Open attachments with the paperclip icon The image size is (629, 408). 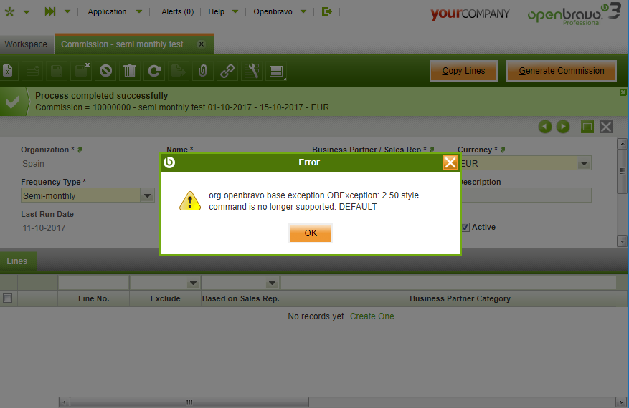(x=203, y=71)
